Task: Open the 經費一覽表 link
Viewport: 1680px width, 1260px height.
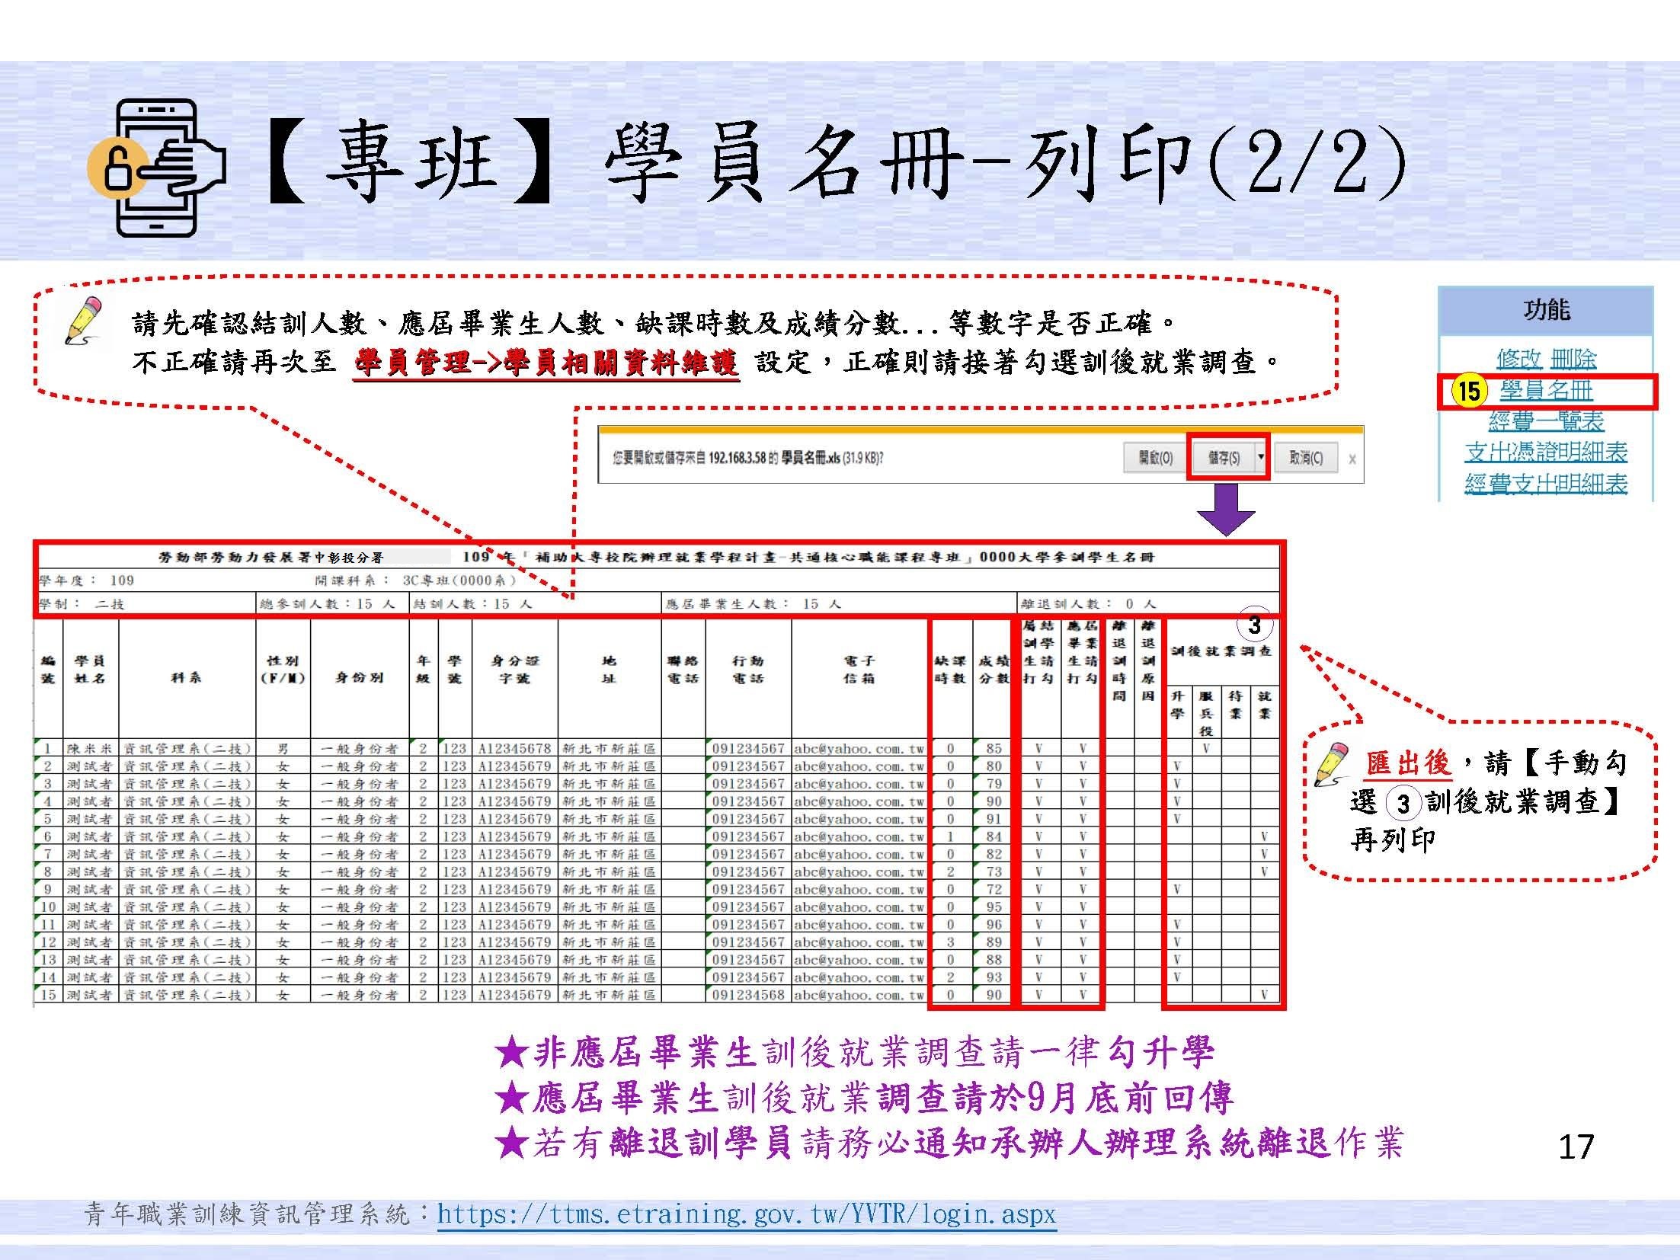Action: 1546,421
